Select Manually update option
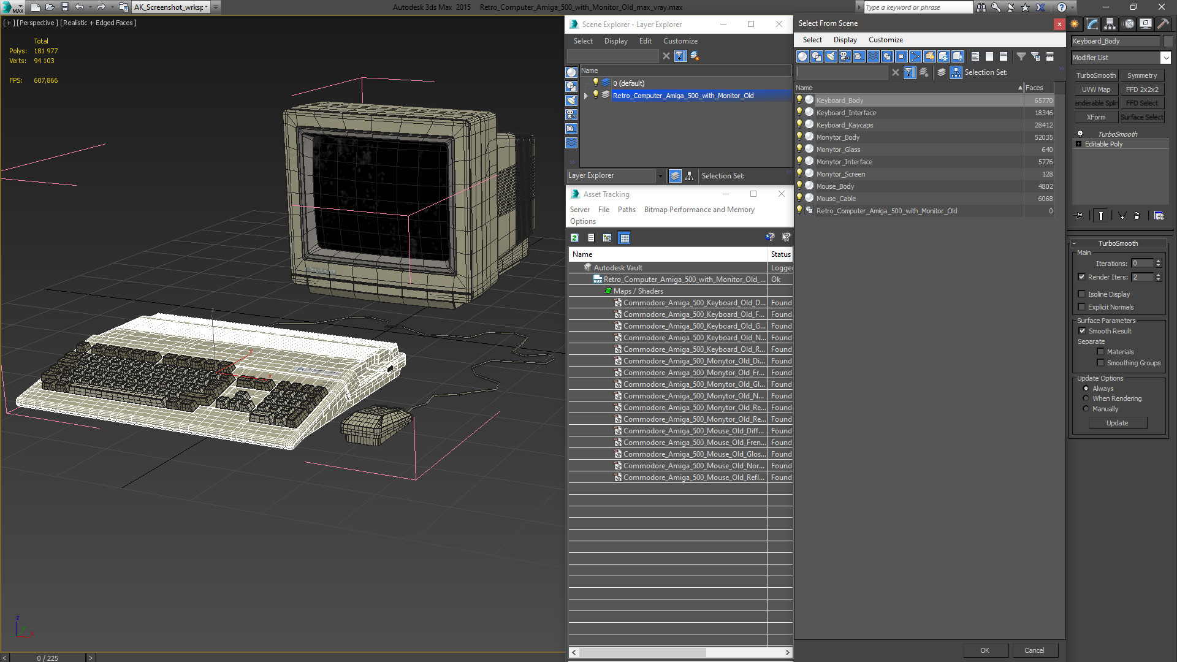This screenshot has height=662, width=1177. tap(1086, 409)
